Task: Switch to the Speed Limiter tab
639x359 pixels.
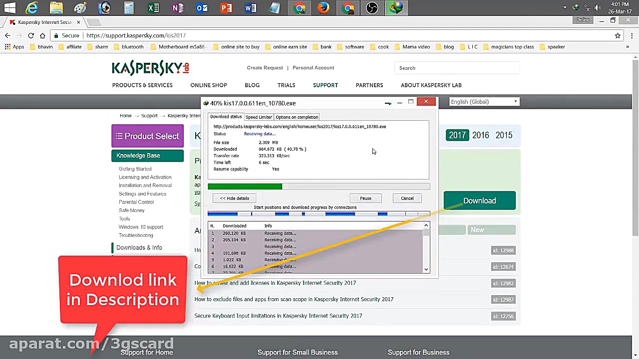Action: coord(259,117)
